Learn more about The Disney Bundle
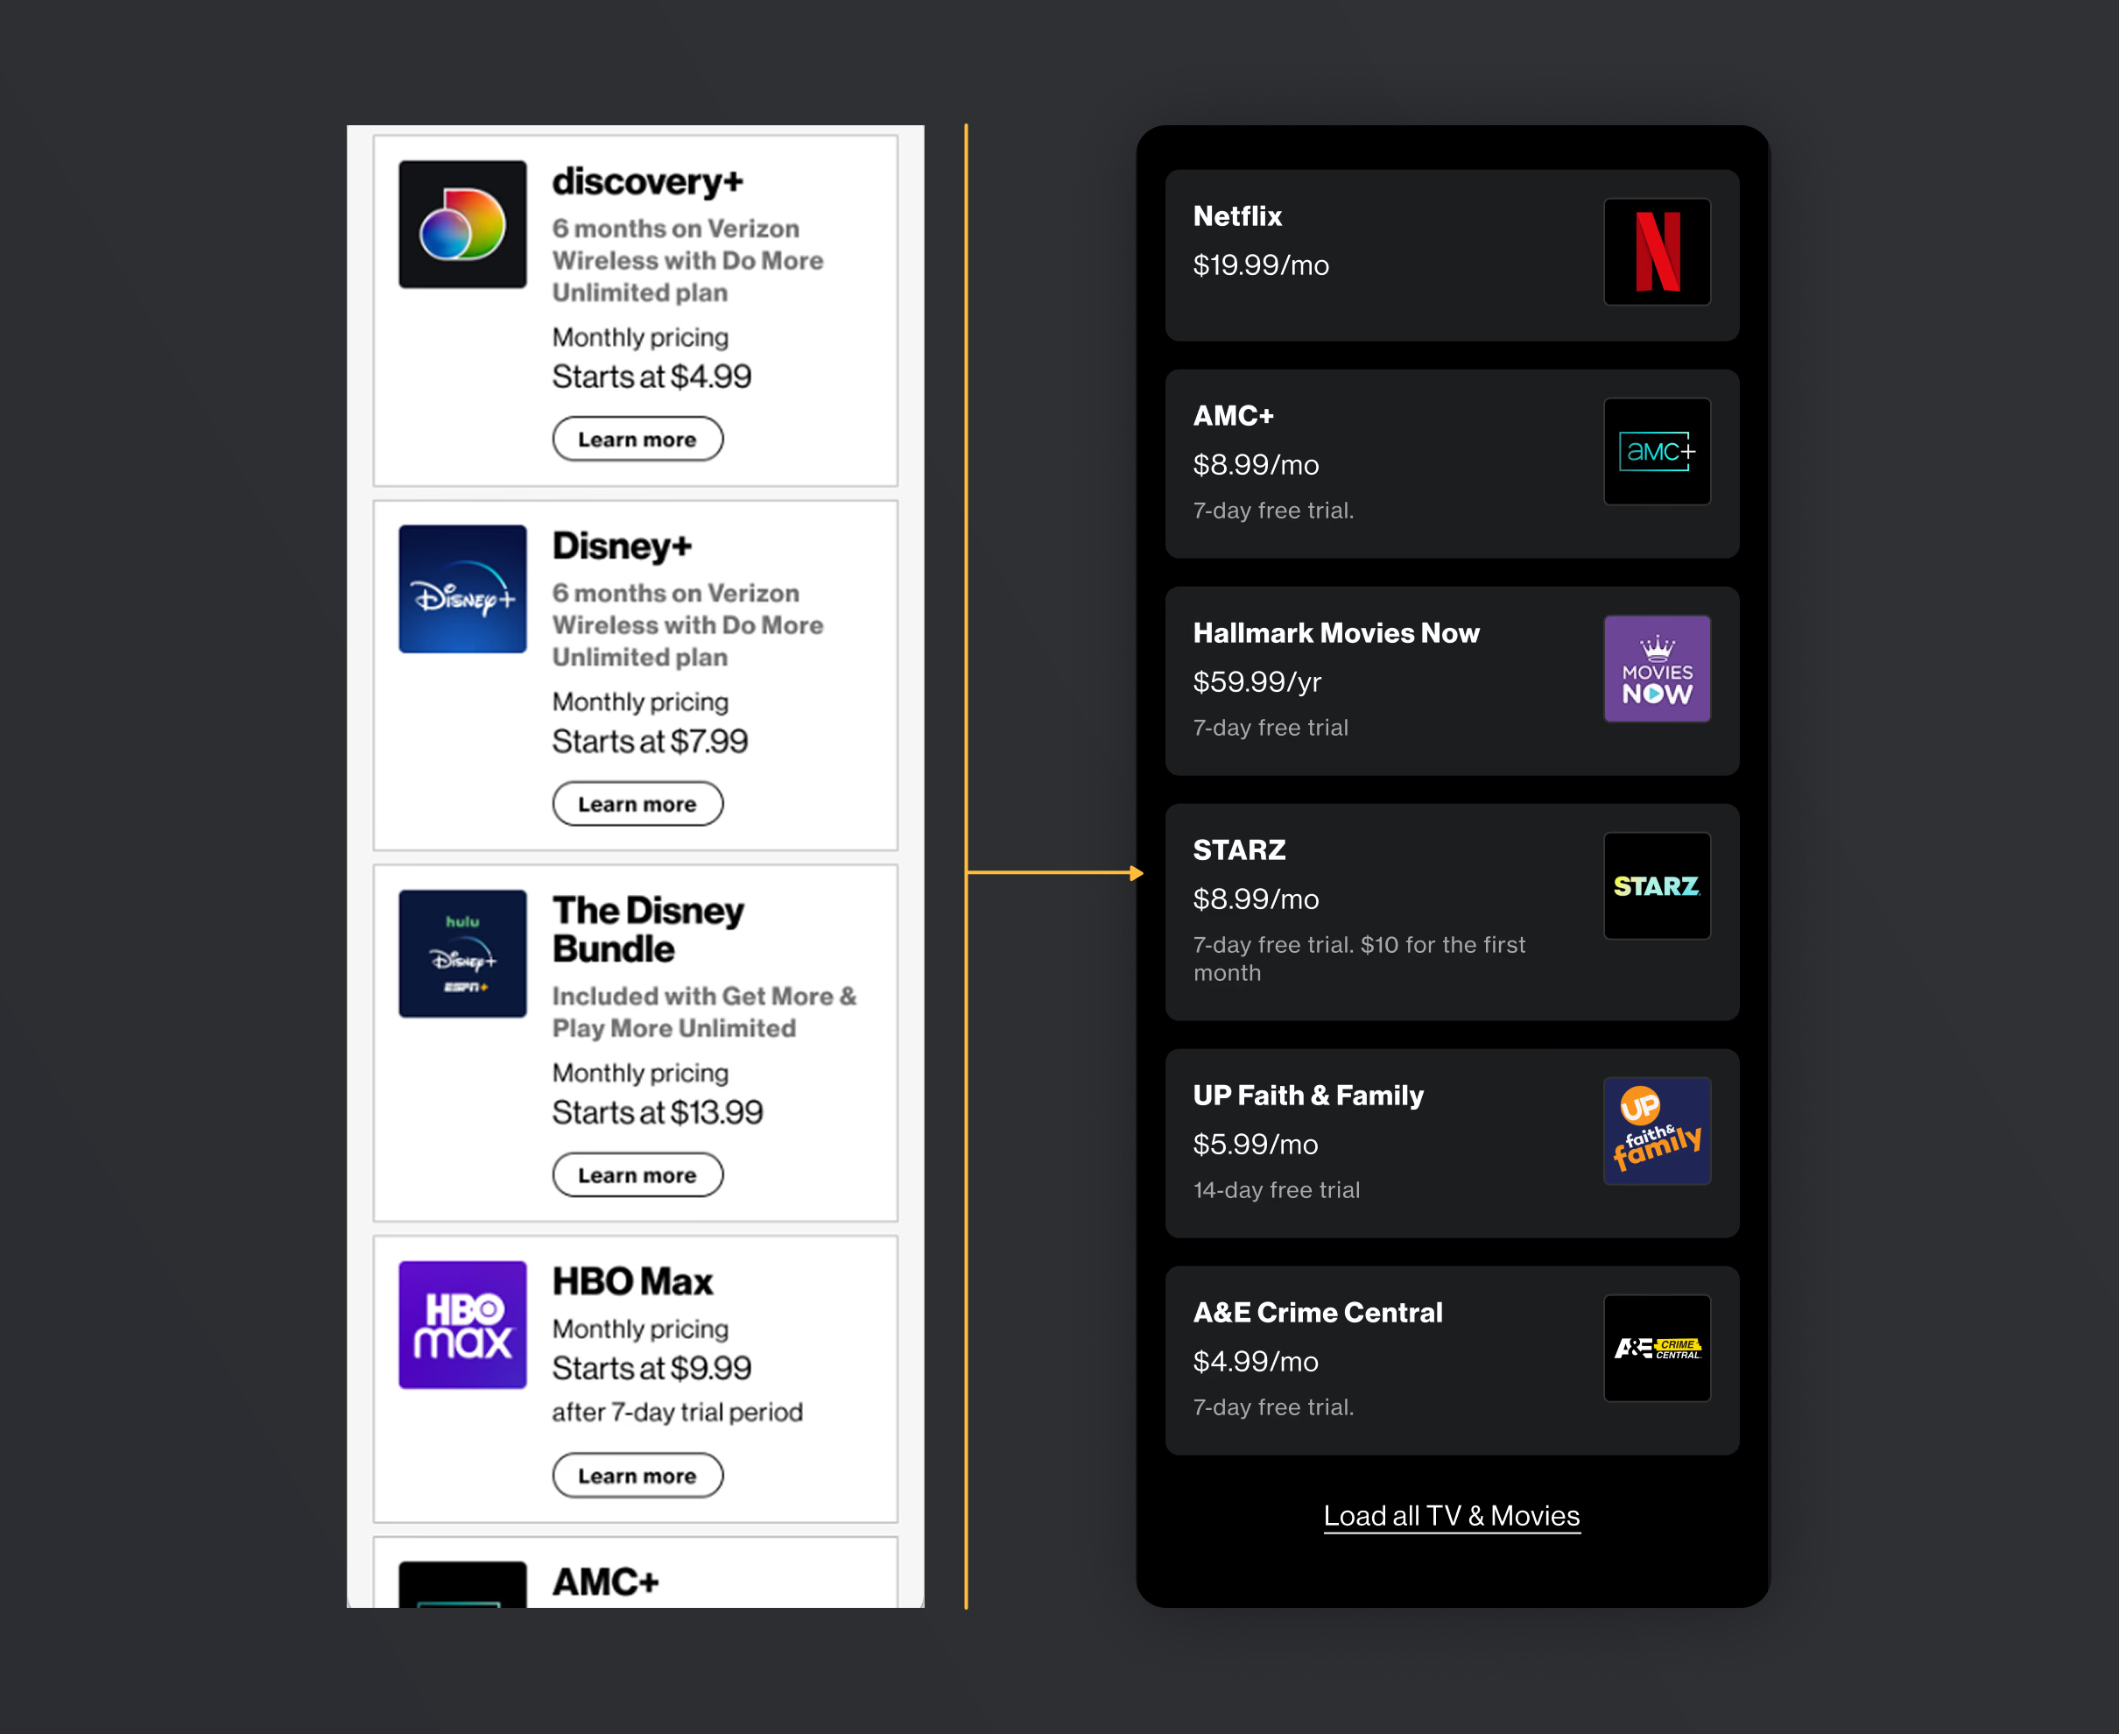 637,1174
